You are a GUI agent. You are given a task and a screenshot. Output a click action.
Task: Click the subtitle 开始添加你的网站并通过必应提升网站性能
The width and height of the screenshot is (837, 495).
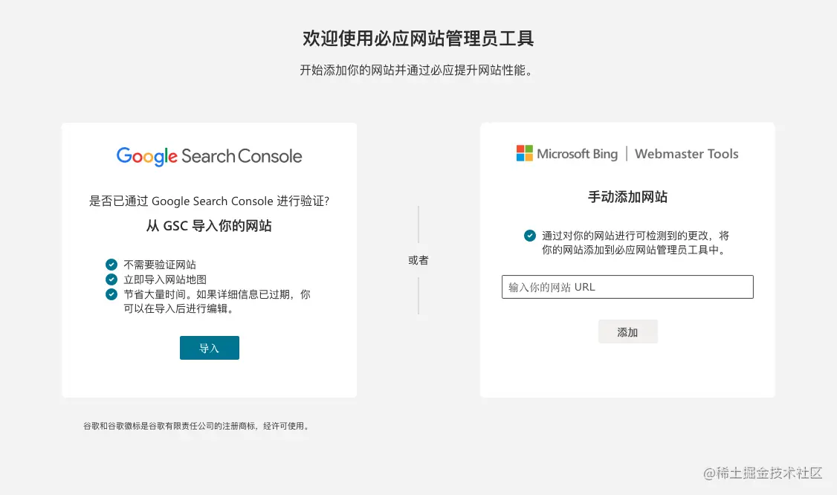point(418,70)
